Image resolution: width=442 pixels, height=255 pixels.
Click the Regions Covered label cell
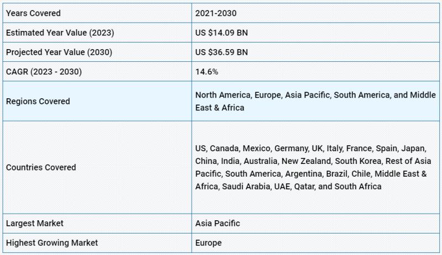[x=38, y=102]
